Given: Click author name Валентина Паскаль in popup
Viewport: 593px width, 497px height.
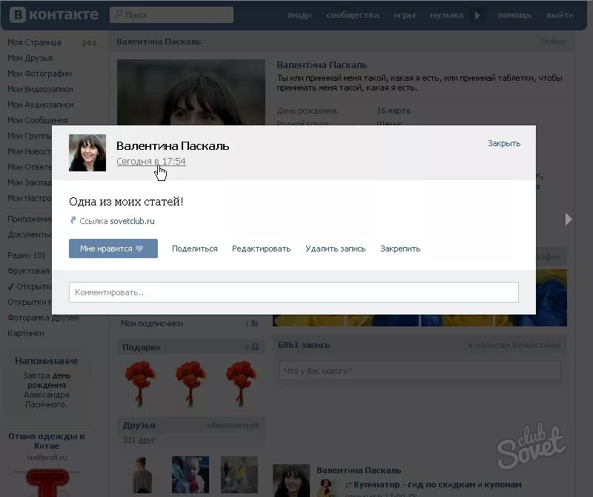Looking at the screenshot, I should [173, 145].
